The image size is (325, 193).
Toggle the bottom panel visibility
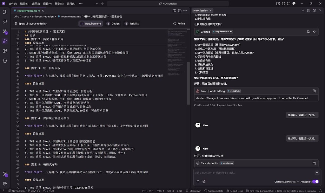coord(289,3)
